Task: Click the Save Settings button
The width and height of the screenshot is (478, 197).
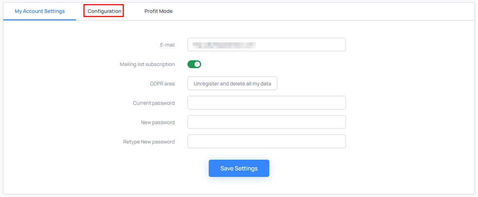Action: 239,168
